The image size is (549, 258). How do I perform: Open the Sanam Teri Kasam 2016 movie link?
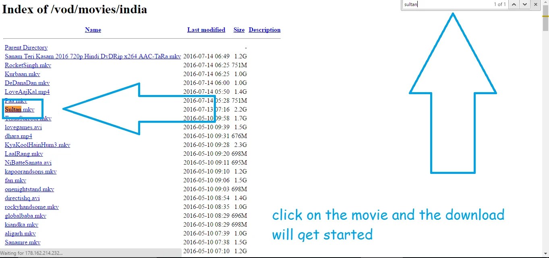[x=92, y=56]
